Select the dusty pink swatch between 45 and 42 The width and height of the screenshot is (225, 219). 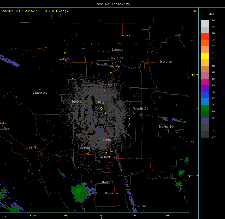(205, 76)
